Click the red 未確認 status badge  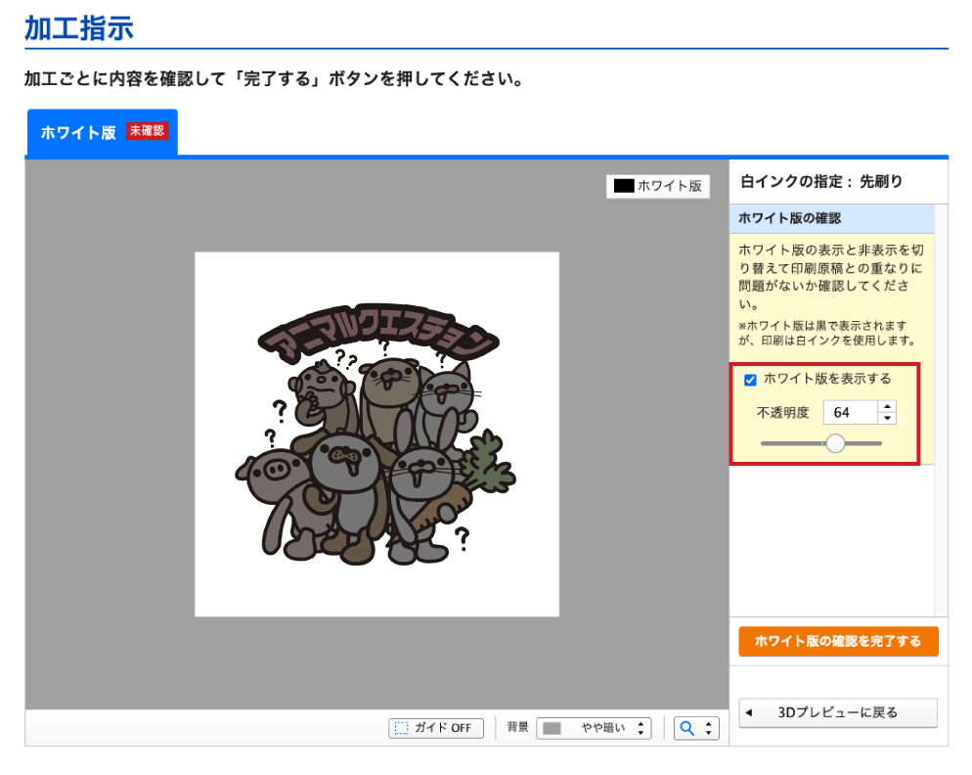tap(148, 131)
